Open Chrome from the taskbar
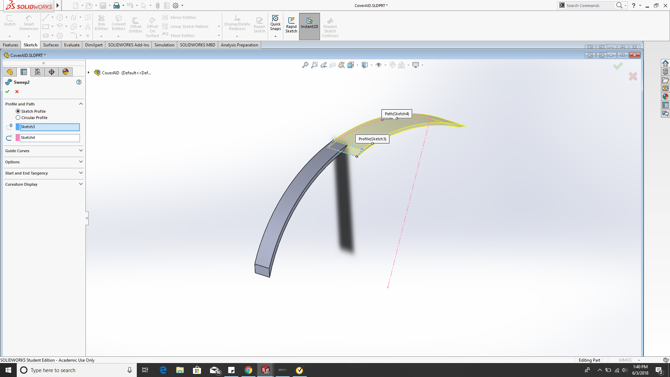Image resolution: width=670 pixels, height=377 pixels. click(x=248, y=370)
